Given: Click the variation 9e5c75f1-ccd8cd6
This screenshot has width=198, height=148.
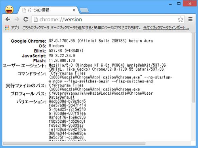Looking at the screenshot, I should (x=66, y=137).
